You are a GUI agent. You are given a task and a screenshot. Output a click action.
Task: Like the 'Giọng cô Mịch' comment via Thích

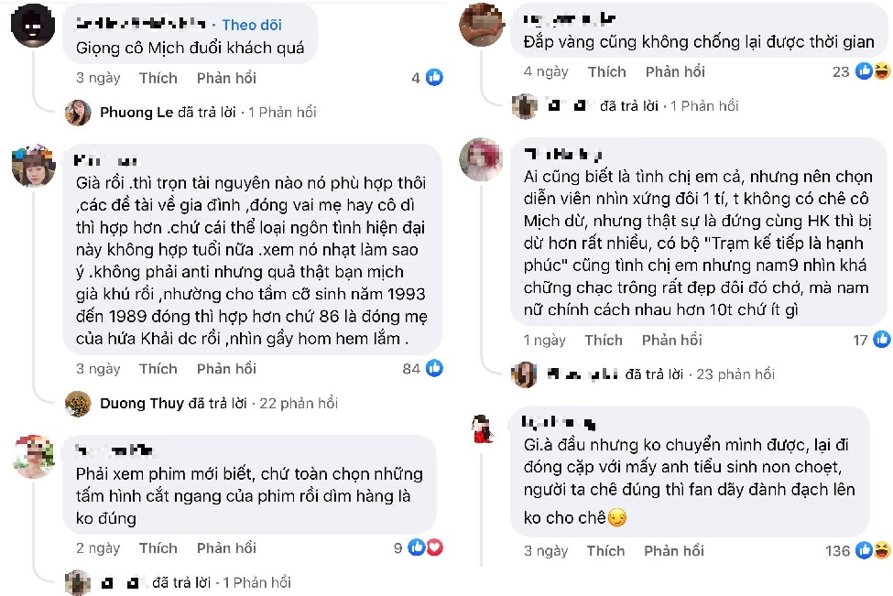click(158, 78)
